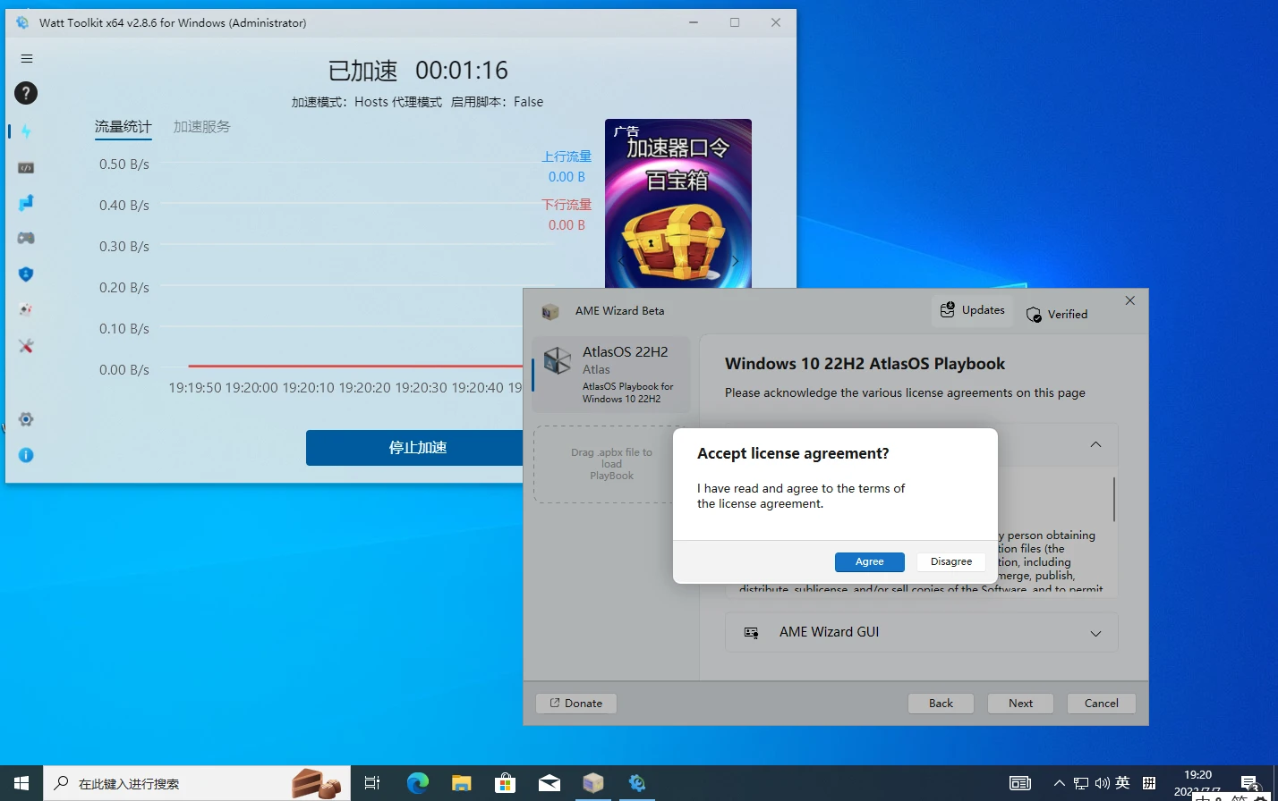Collapse the open license section chevron
This screenshot has width=1278, height=801.
pos(1095,444)
